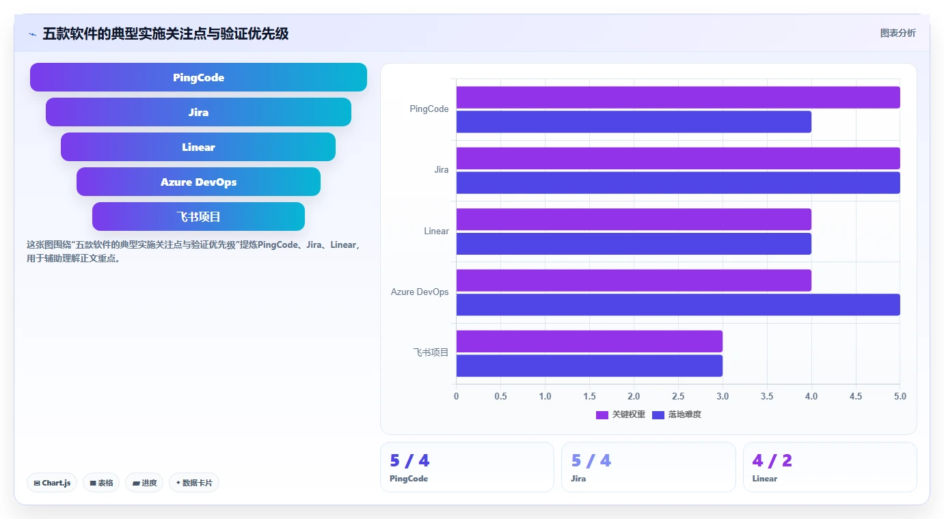Click the purple 关键权重 legend swatch

[602, 415]
